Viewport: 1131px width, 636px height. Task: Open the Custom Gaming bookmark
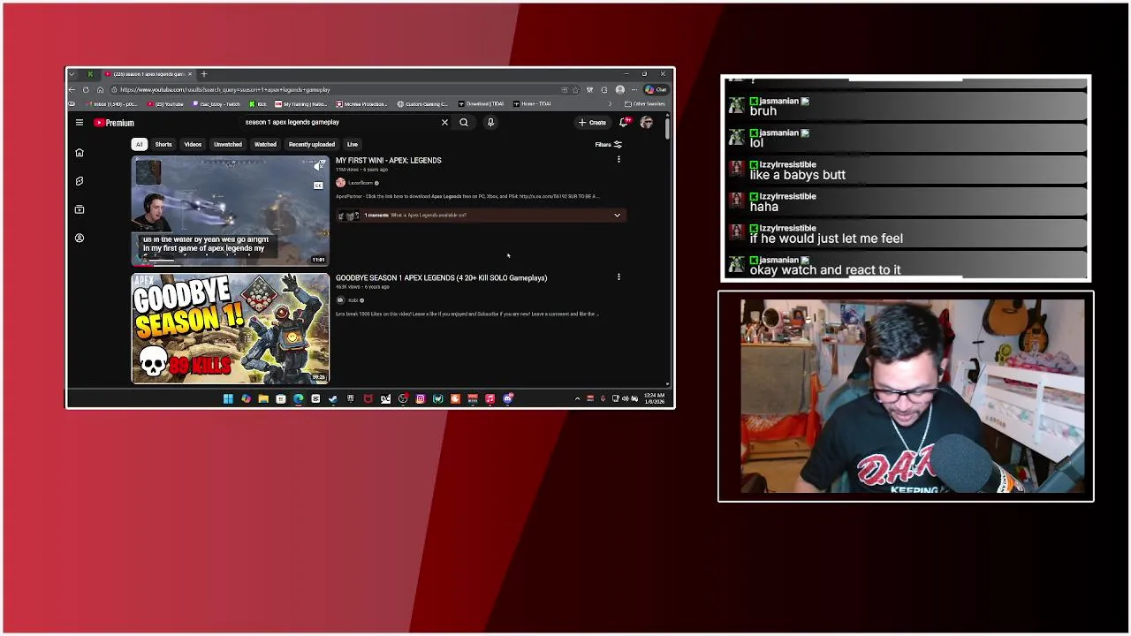click(x=422, y=104)
